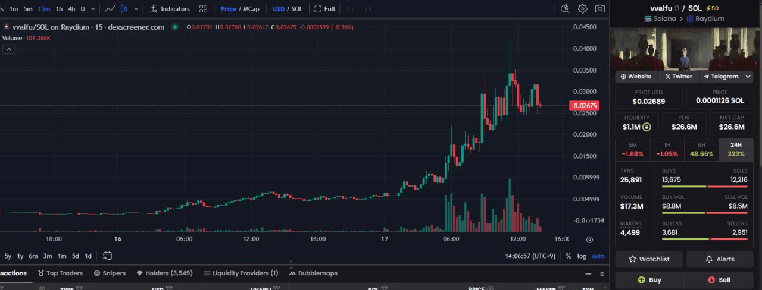Copy the vvaifu token address
This screenshot has height=290, width=762.
pyautogui.click(x=676, y=8)
